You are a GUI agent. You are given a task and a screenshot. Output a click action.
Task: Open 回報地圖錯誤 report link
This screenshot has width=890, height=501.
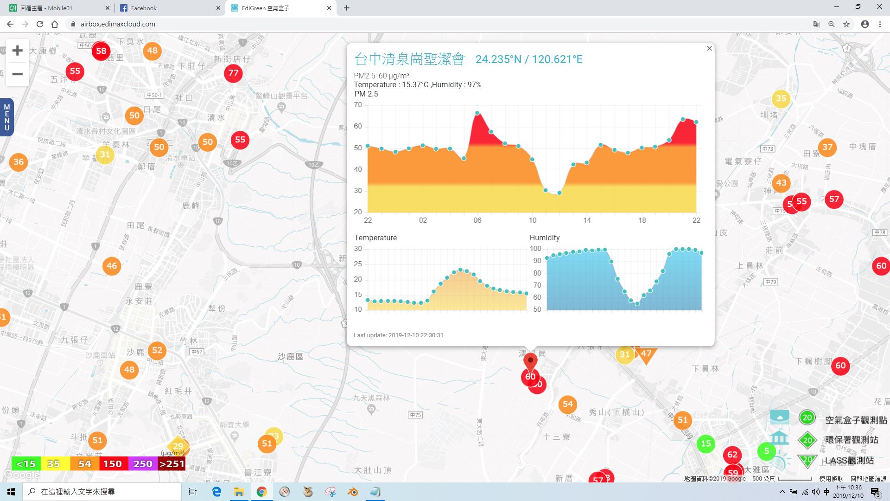point(868,478)
